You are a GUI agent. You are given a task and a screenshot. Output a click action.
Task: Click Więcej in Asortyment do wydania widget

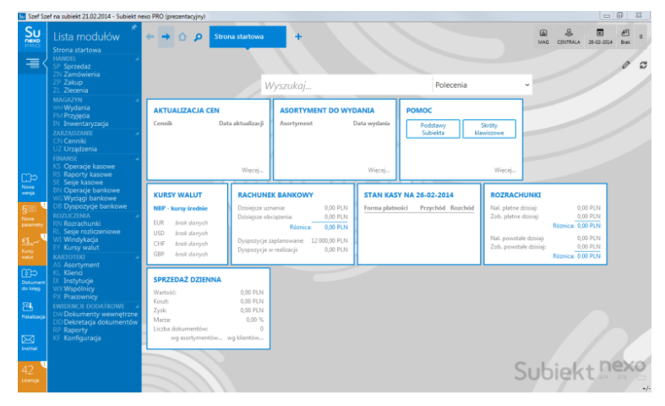point(379,170)
